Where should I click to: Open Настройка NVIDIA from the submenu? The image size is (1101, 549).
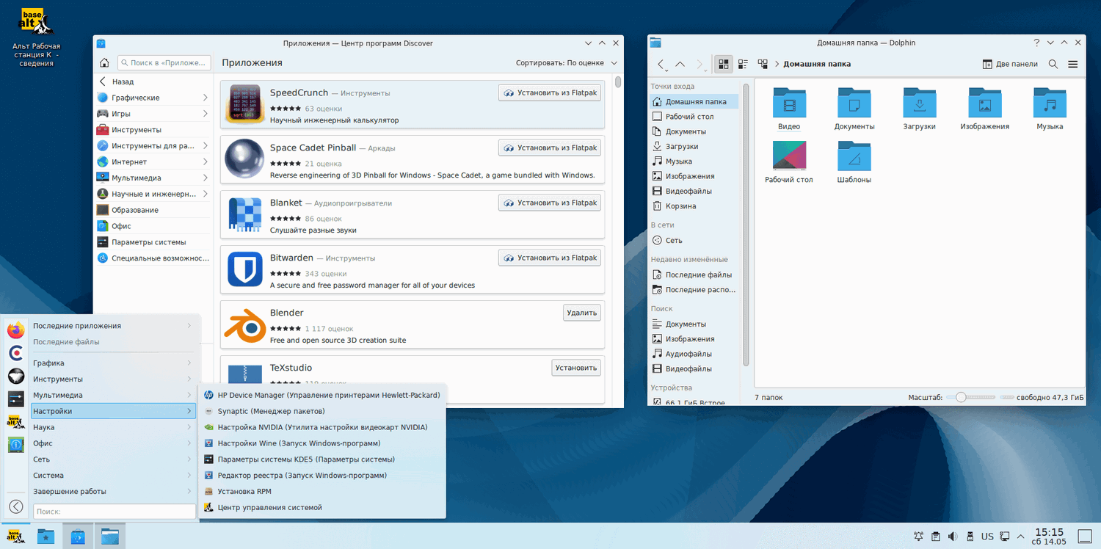tap(322, 427)
